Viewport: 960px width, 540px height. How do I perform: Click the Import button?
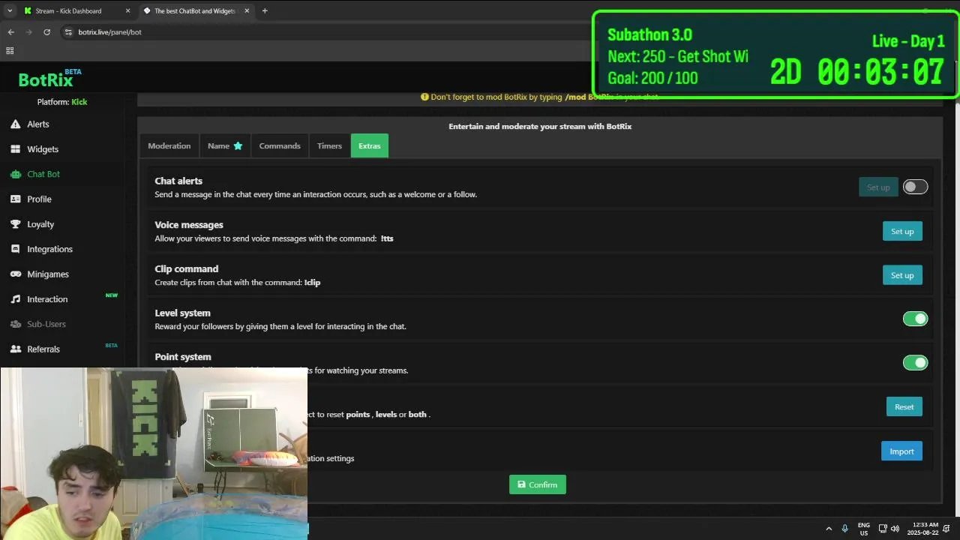tap(901, 451)
